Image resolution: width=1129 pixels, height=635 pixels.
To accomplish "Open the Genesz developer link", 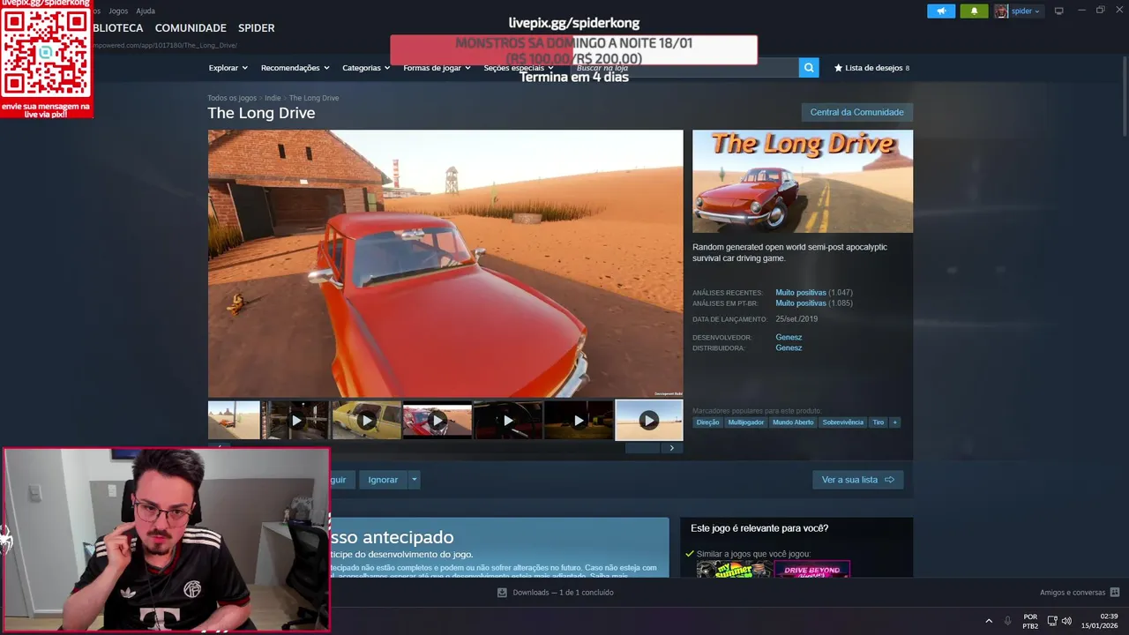I will (789, 337).
